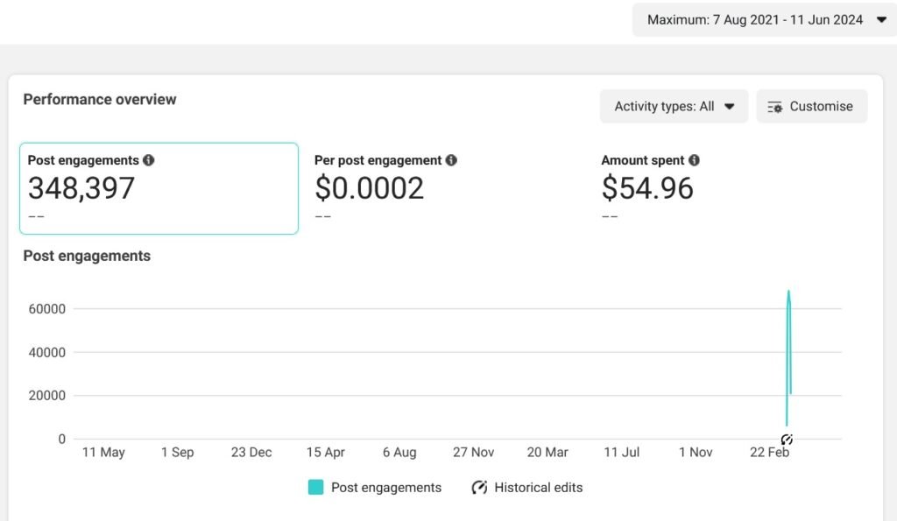Click teal Post engagements legend swatch

pos(316,488)
